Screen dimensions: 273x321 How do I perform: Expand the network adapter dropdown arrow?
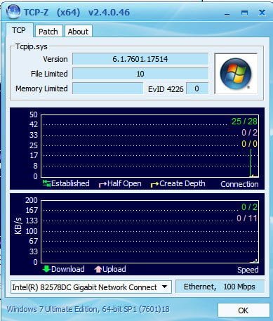tap(165, 287)
